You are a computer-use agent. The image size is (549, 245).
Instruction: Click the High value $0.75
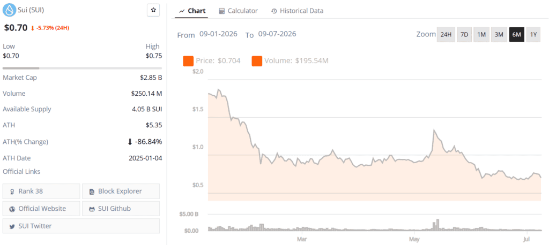(153, 55)
